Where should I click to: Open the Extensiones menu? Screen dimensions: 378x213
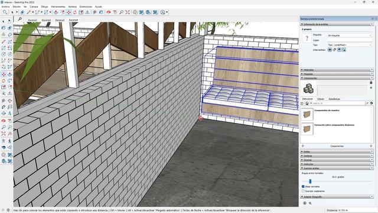86,7
